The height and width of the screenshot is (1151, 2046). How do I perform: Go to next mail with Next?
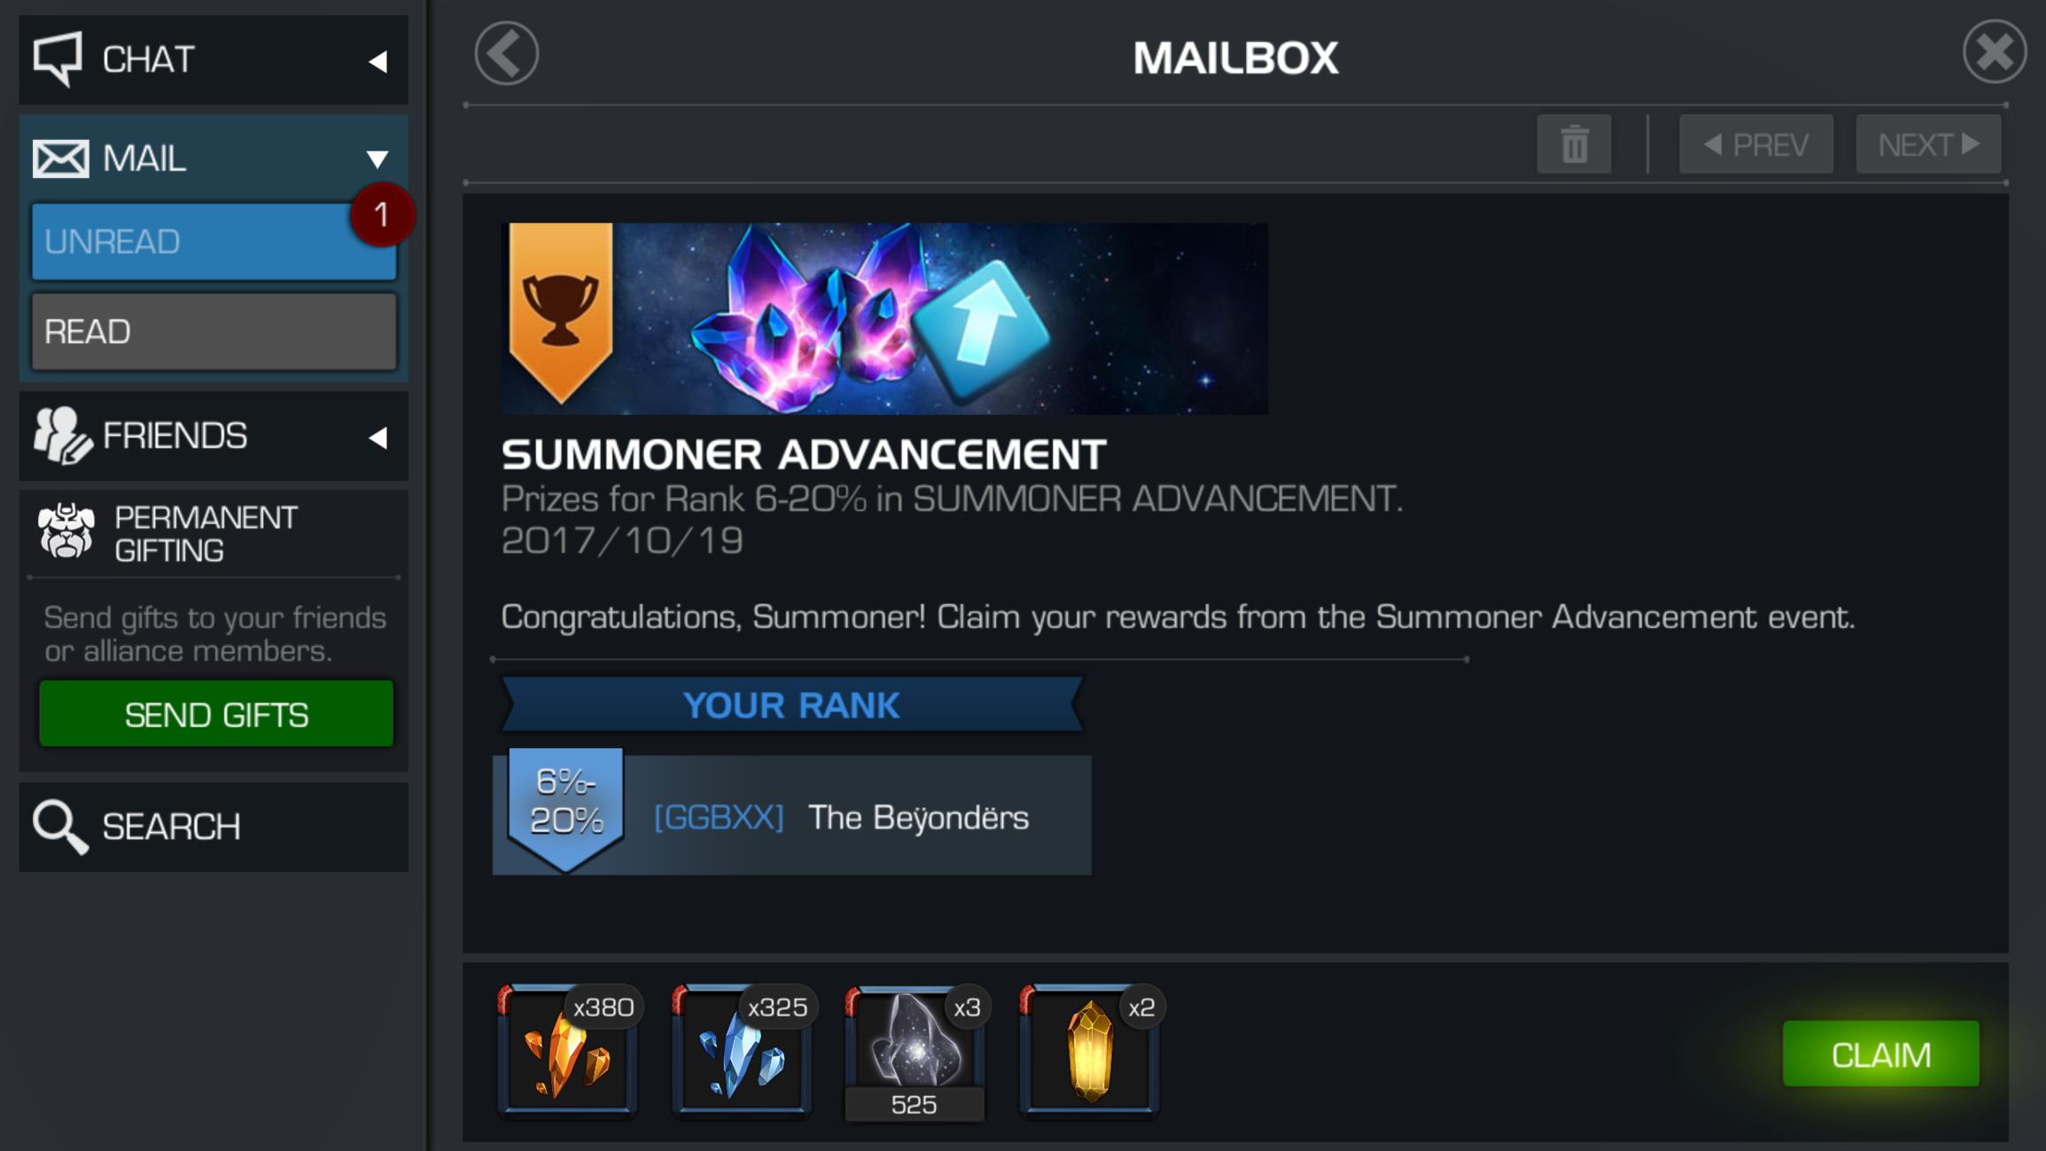(1927, 144)
